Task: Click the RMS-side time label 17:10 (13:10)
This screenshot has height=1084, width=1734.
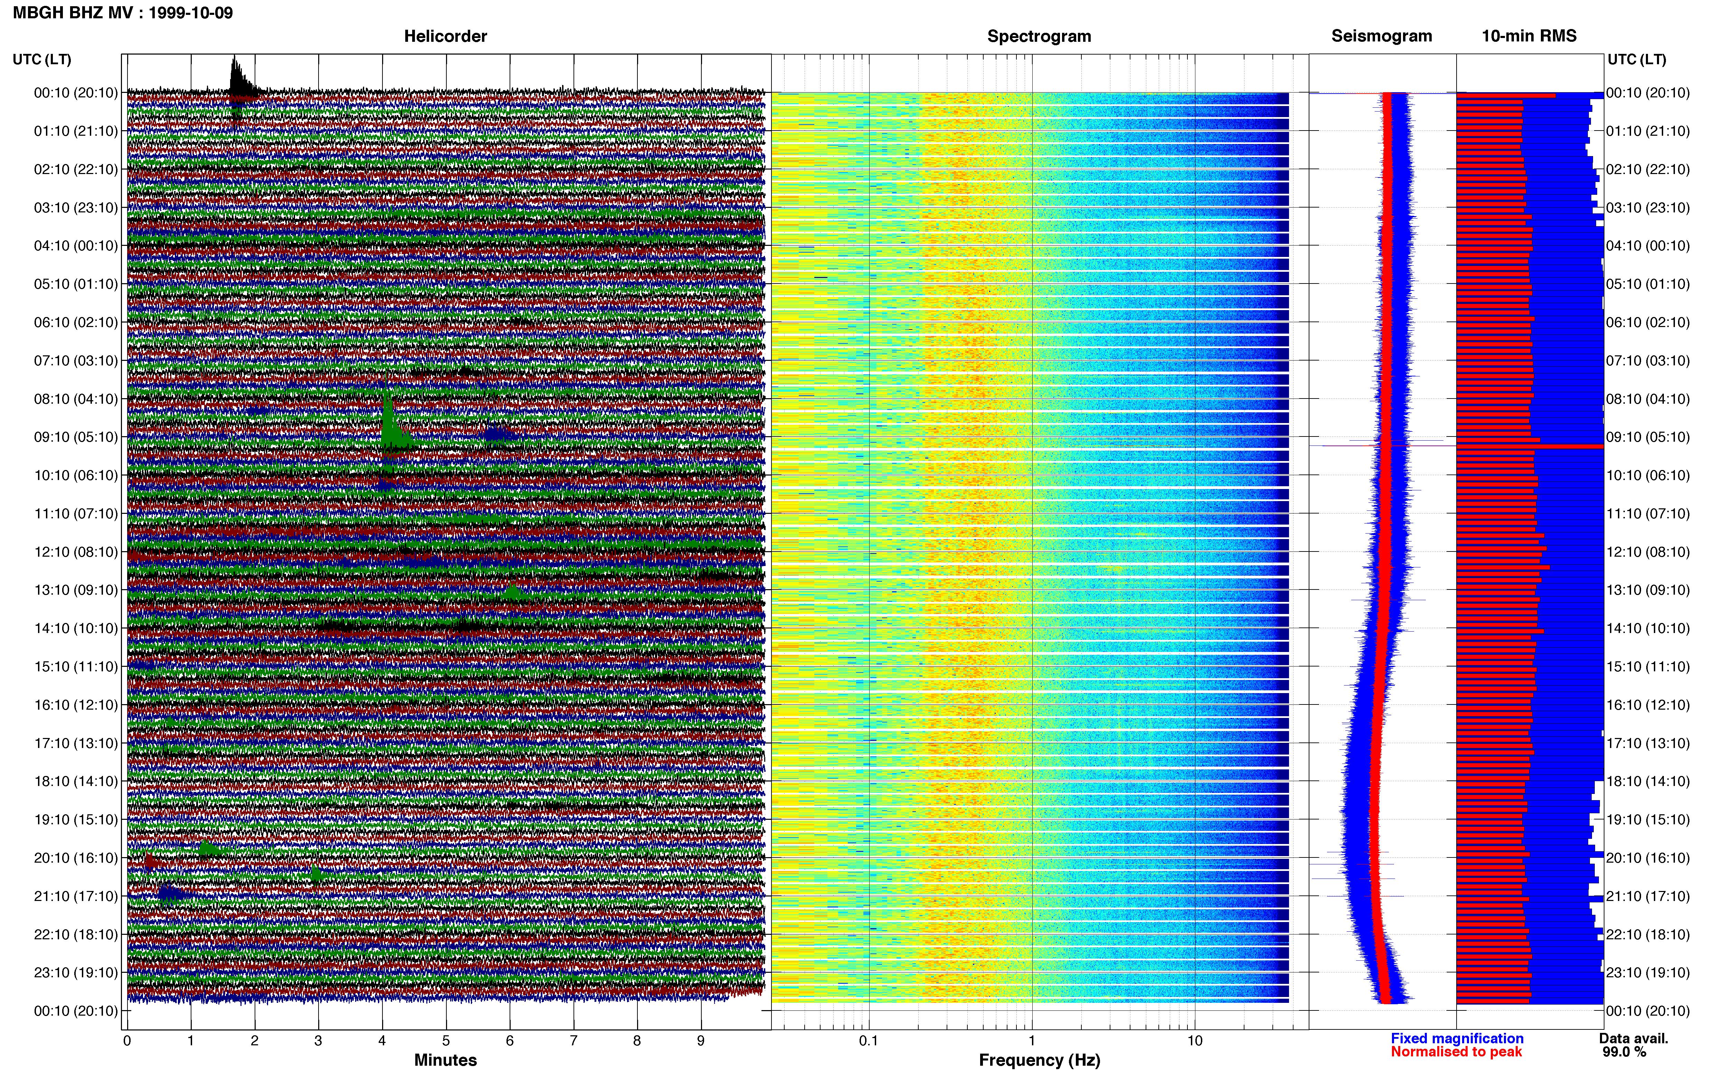Action: (x=1648, y=744)
